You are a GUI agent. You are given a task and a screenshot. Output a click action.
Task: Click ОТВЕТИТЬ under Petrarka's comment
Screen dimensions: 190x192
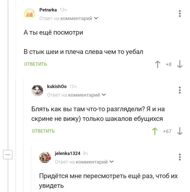click(x=36, y=64)
